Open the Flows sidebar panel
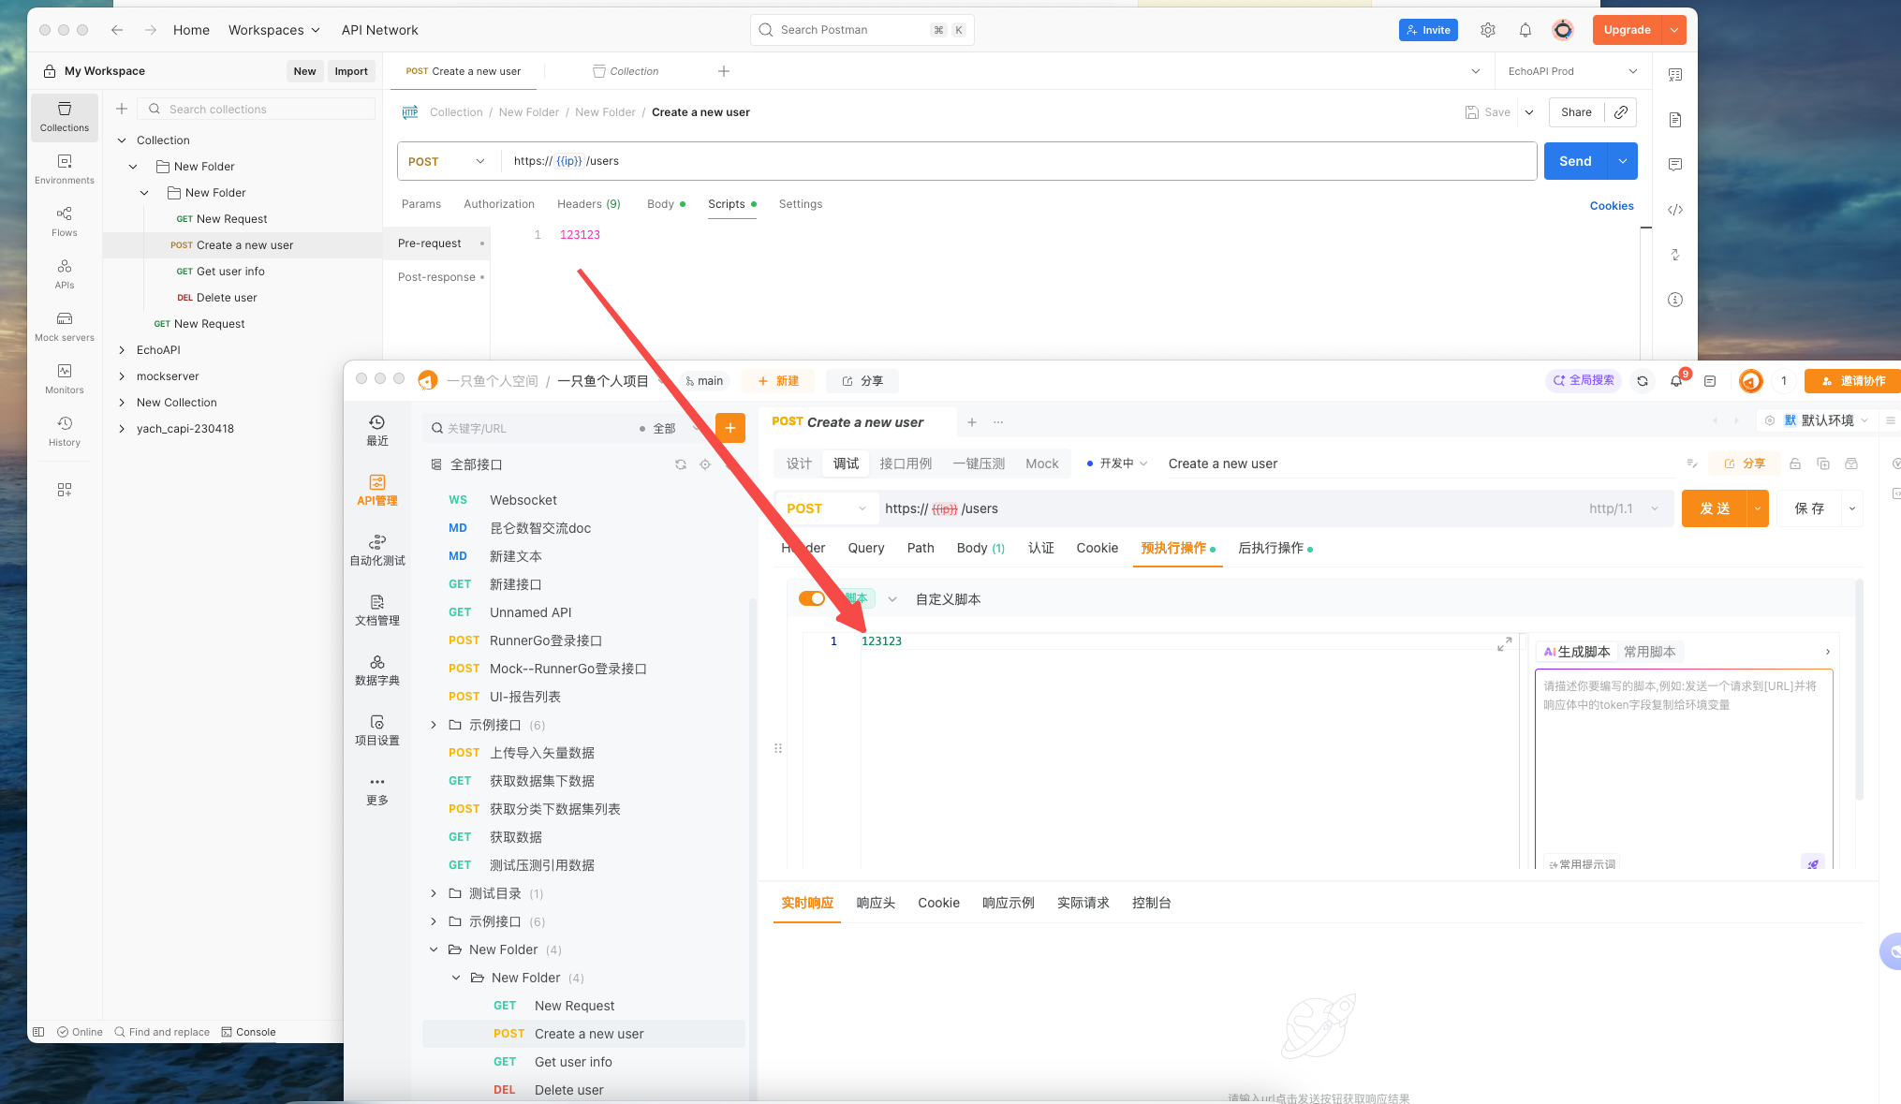 point(64,221)
